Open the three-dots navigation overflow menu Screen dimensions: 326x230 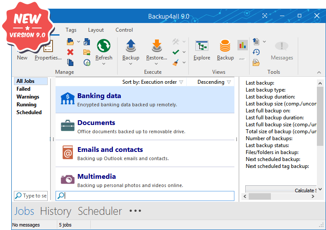135,211
